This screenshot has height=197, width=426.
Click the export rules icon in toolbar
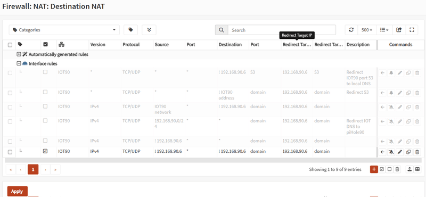pyautogui.click(x=399, y=30)
